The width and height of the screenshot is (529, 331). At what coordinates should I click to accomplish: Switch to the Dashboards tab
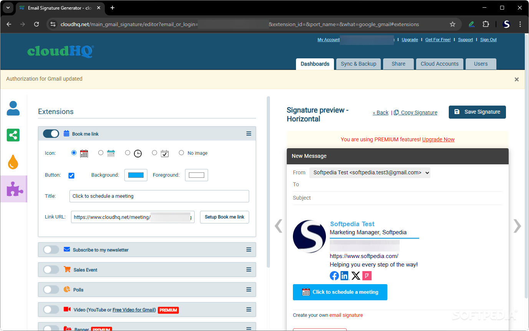(x=315, y=64)
